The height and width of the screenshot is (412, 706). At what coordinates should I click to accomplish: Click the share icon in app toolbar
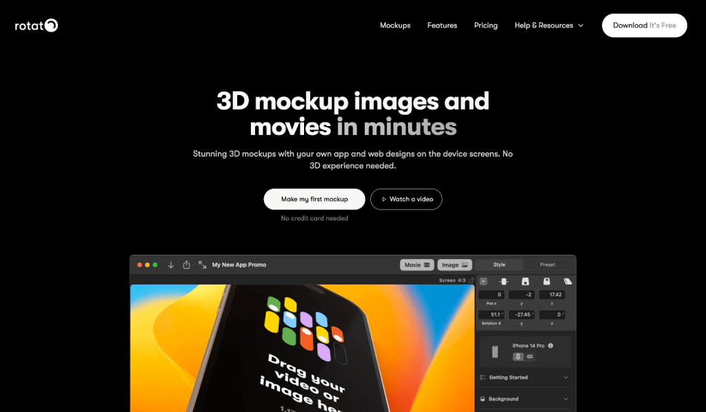186,265
